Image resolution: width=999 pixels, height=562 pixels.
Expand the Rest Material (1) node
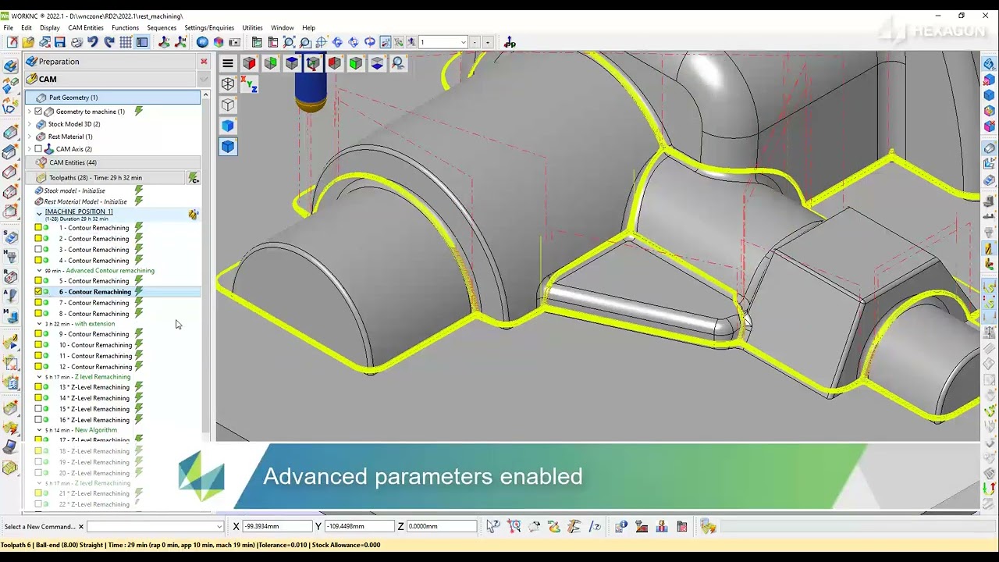30,137
